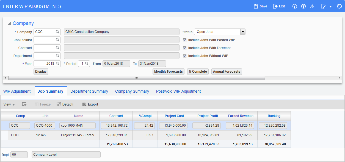Disable Include Jobs With Forecast
345x162 pixels.
(184, 48)
